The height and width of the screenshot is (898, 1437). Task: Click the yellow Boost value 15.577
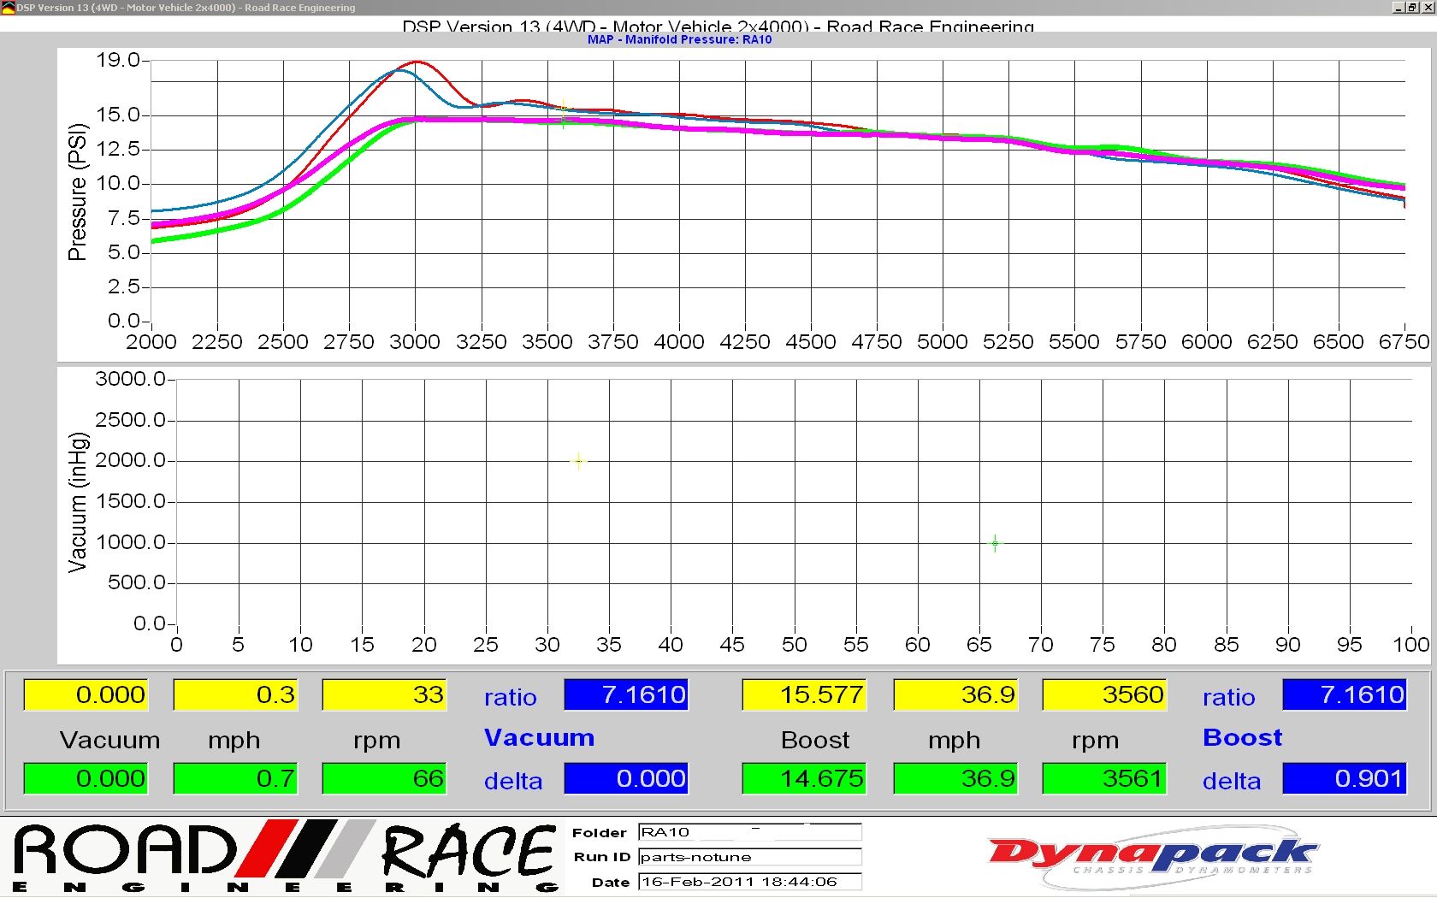804,694
